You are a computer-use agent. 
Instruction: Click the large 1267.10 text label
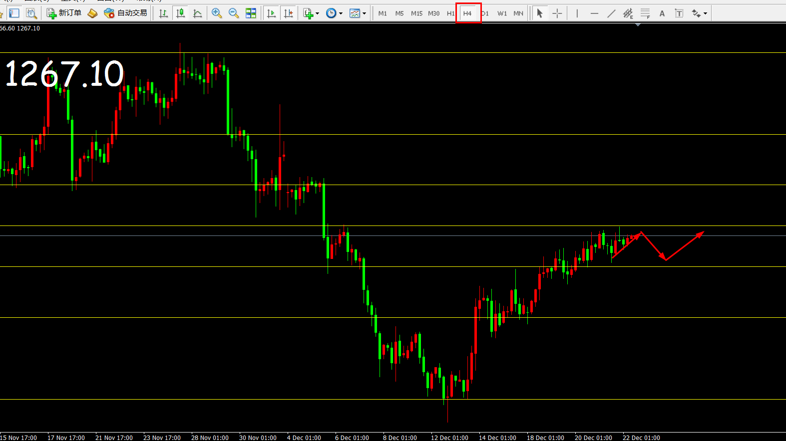pyautogui.click(x=64, y=74)
